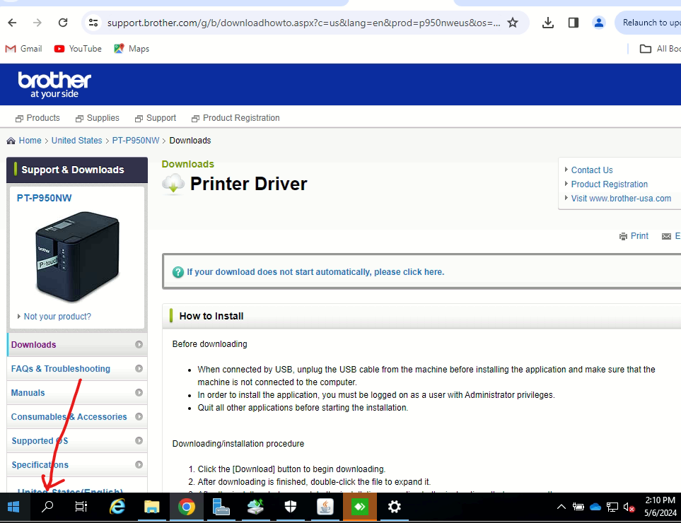Open Windows taskbar search
The width and height of the screenshot is (681, 523).
pos(47,507)
